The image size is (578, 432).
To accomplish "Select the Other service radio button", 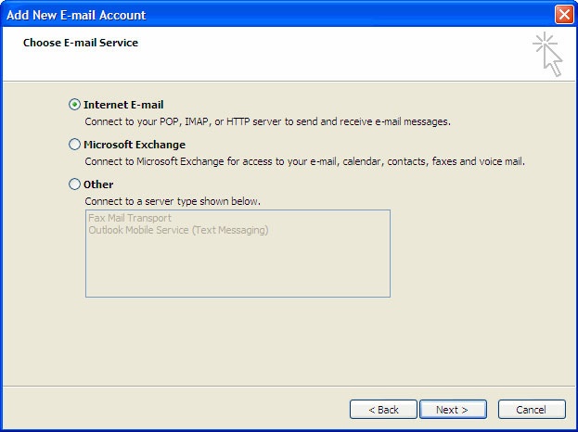I will [x=74, y=184].
